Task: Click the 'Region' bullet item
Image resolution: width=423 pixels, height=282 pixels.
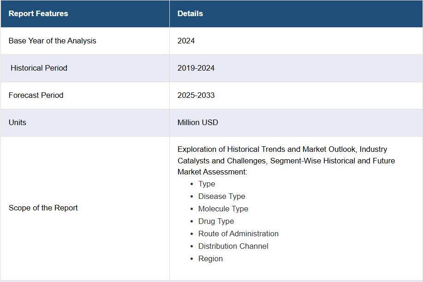Action: pyautogui.click(x=210, y=259)
